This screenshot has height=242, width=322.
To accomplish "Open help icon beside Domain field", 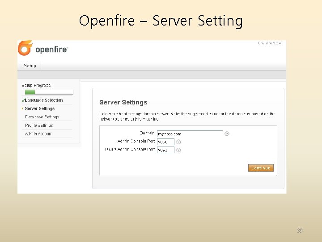I will pos(227,134).
